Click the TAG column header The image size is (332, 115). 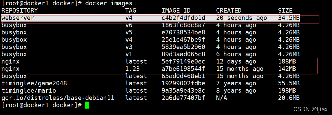(131, 11)
